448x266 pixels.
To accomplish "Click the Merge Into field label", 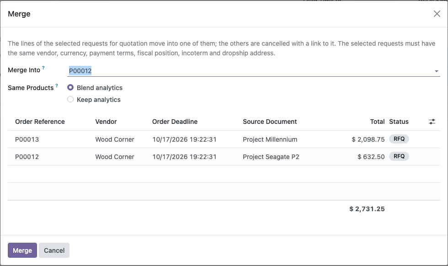I will (x=24, y=70).
